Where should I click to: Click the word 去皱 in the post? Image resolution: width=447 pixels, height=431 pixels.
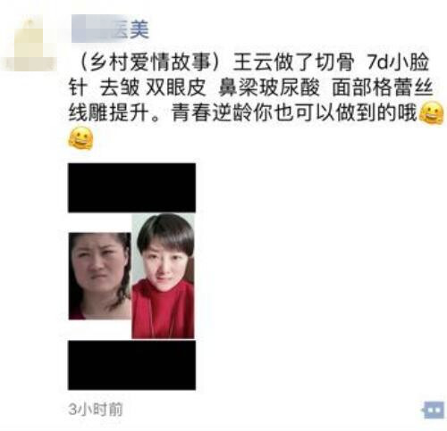(x=120, y=88)
